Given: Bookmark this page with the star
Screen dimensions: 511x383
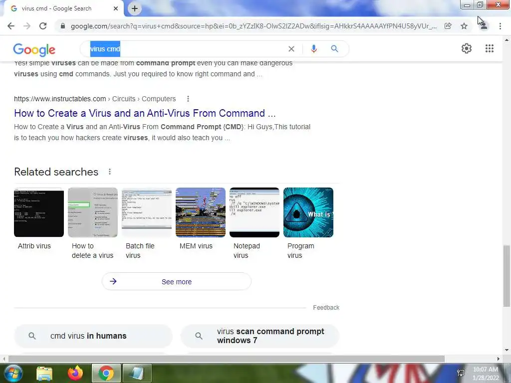Looking at the screenshot, I should (464, 26).
